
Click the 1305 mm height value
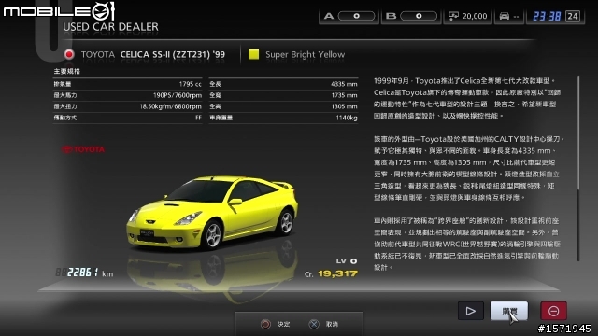point(344,106)
